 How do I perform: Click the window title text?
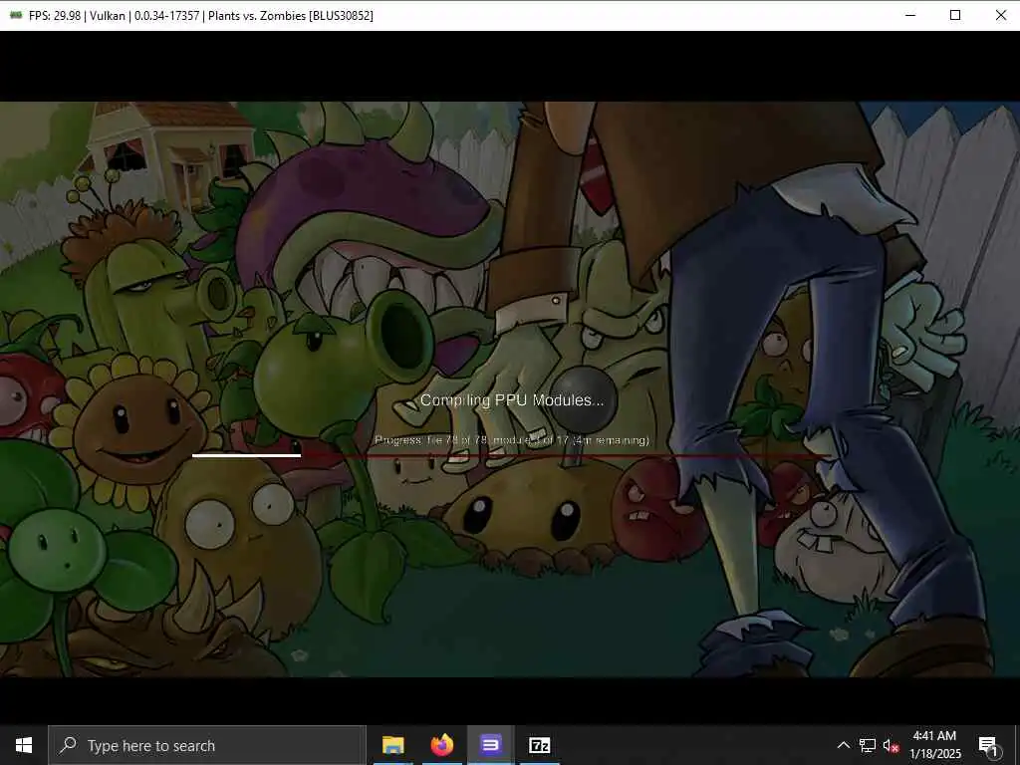pyautogui.click(x=201, y=15)
